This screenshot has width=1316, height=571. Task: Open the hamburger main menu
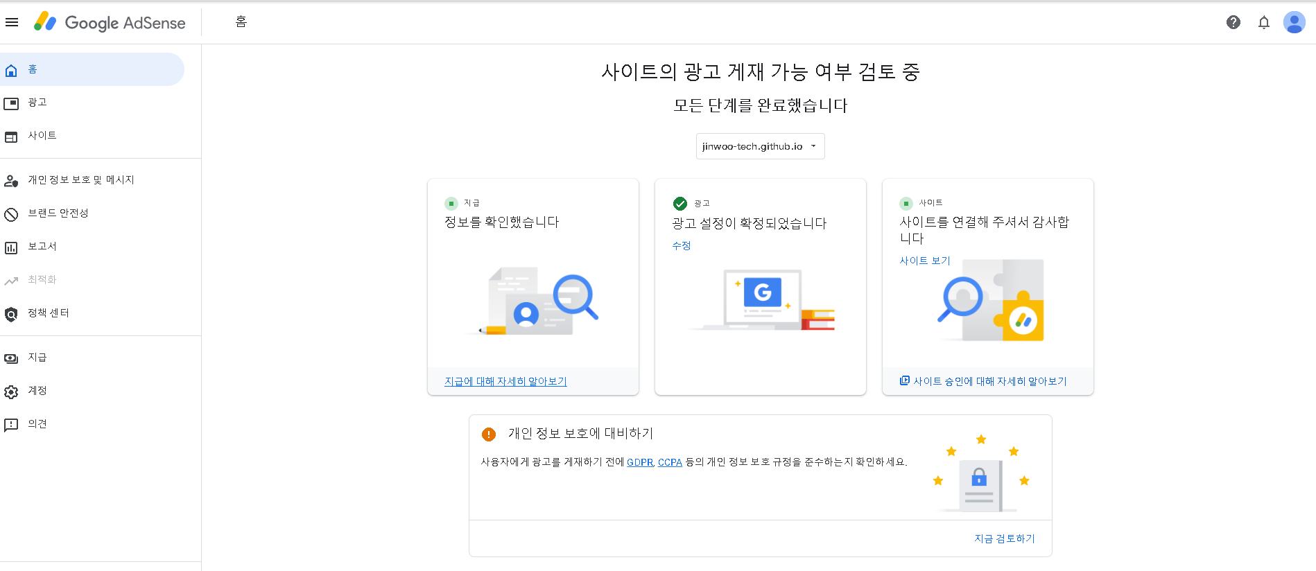click(12, 22)
